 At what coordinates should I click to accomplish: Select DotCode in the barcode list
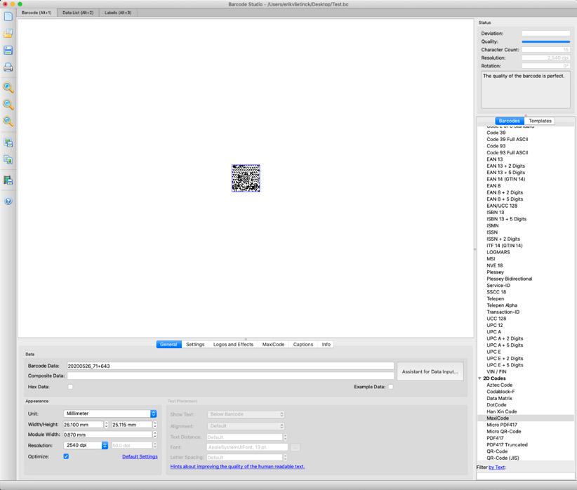496,405
